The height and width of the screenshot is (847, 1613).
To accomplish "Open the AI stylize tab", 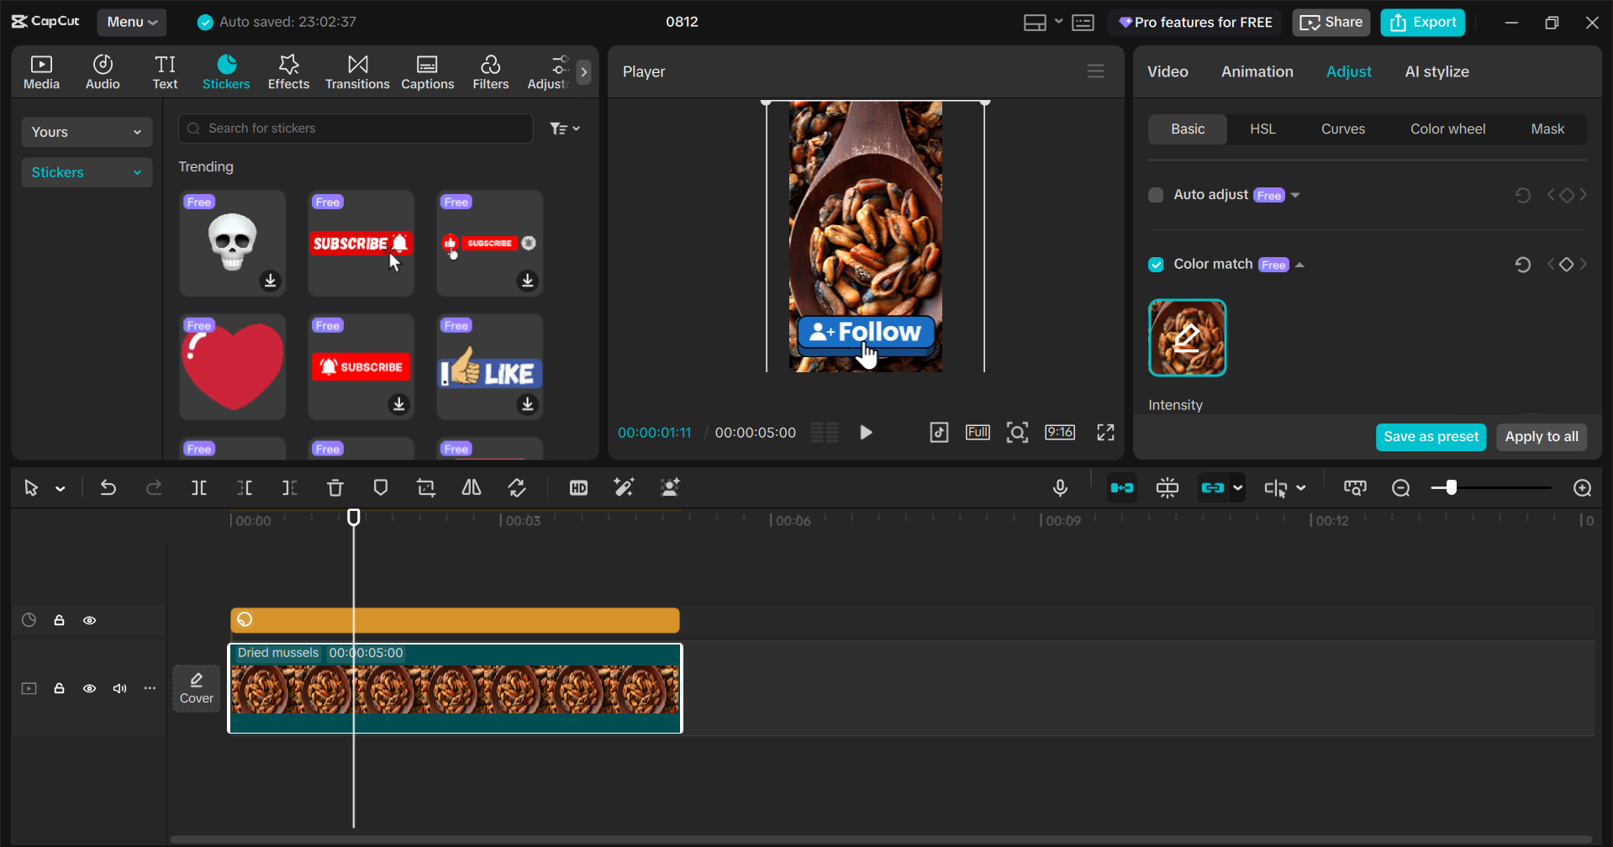I will click(1436, 71).
